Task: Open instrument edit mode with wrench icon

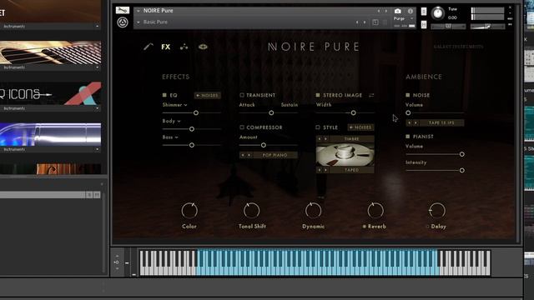Action: point(123,10)
